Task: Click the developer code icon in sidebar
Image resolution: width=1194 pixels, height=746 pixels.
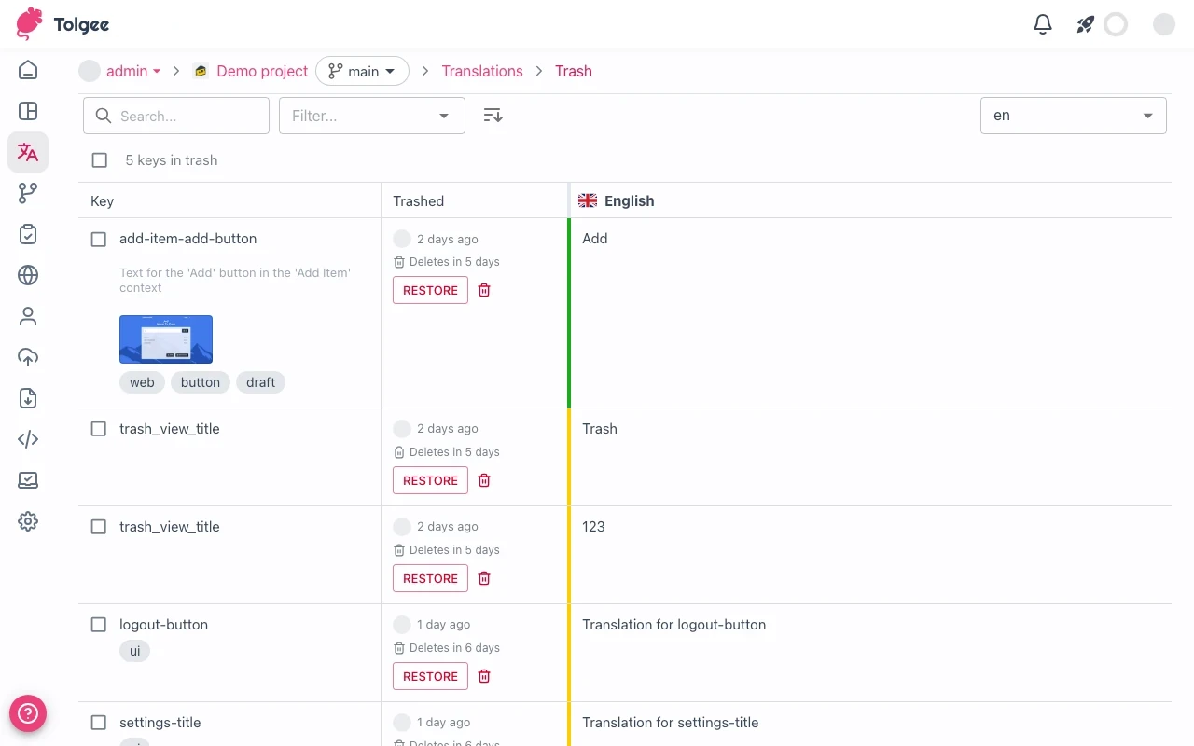Action: point(28,439)
